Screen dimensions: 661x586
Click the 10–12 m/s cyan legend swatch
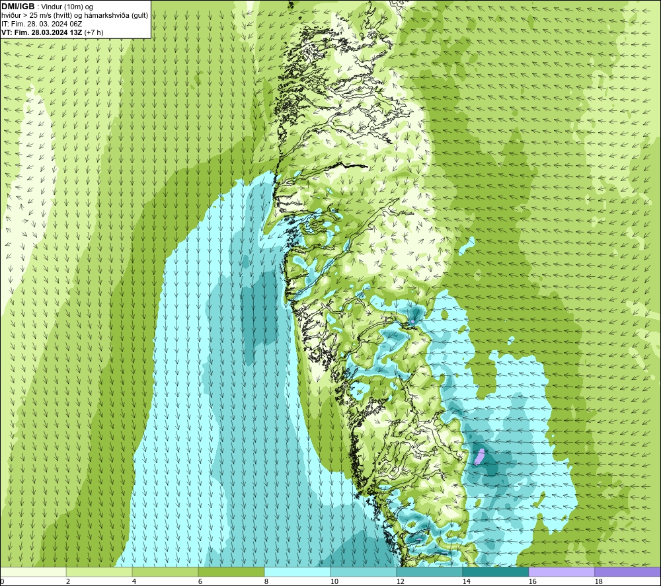pos(364,571)
